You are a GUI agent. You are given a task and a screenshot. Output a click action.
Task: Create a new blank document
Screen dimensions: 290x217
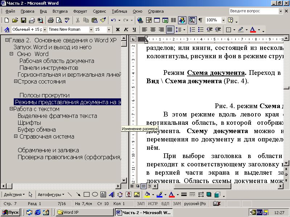7,20
